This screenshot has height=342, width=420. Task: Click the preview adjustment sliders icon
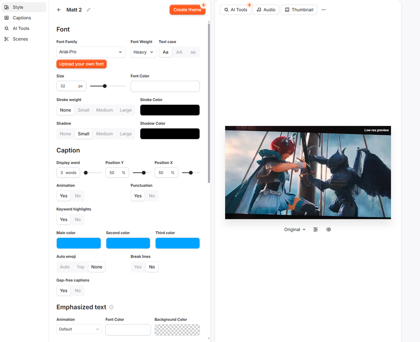[x=315, y=230]
